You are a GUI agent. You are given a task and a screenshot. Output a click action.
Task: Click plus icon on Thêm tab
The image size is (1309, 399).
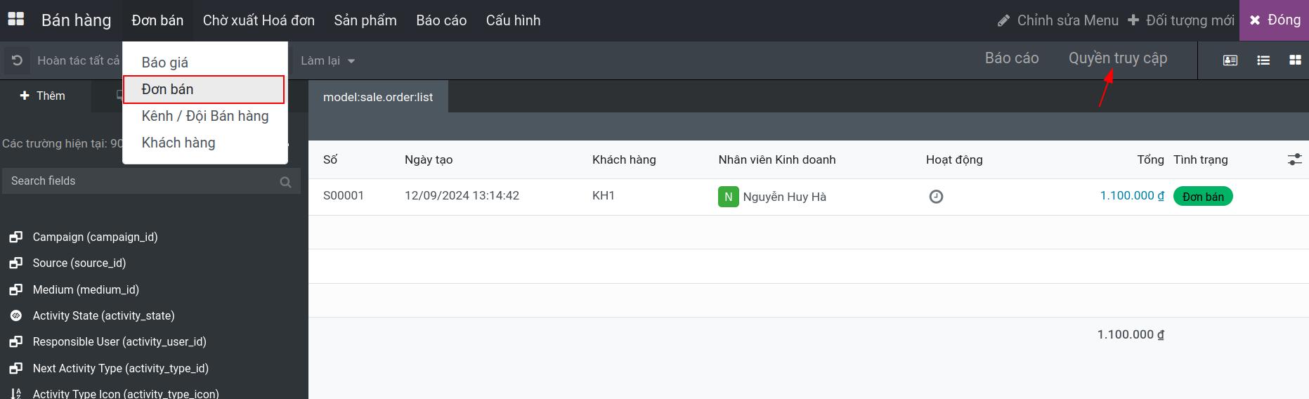click(25, 96)
